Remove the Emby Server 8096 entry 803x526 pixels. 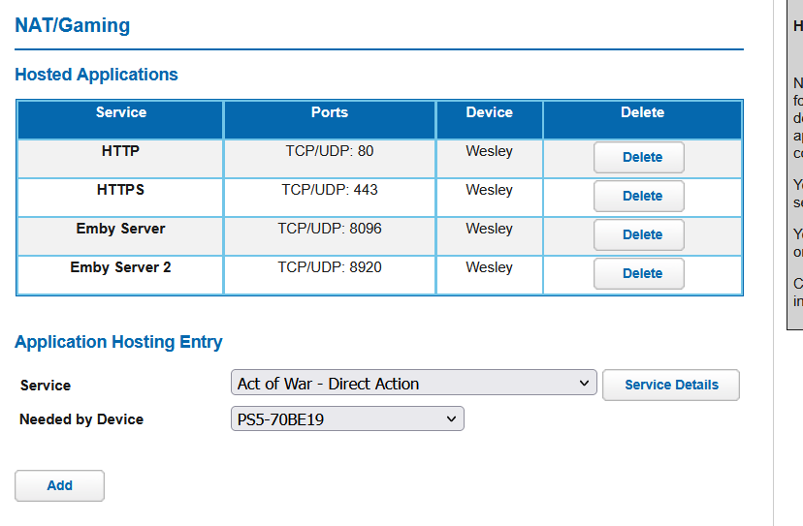point(639,234)
